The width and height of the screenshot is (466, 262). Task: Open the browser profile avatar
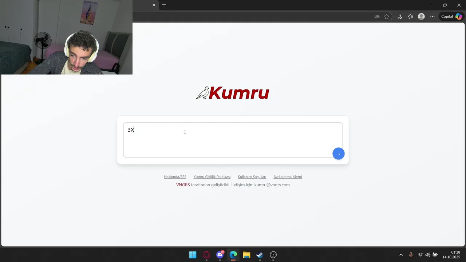tap(421, 16)
